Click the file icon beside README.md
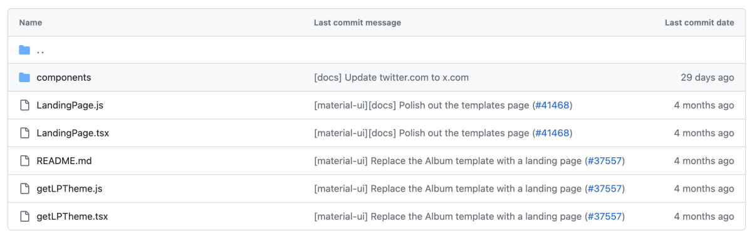752x238 pixels. click(24, 161)
